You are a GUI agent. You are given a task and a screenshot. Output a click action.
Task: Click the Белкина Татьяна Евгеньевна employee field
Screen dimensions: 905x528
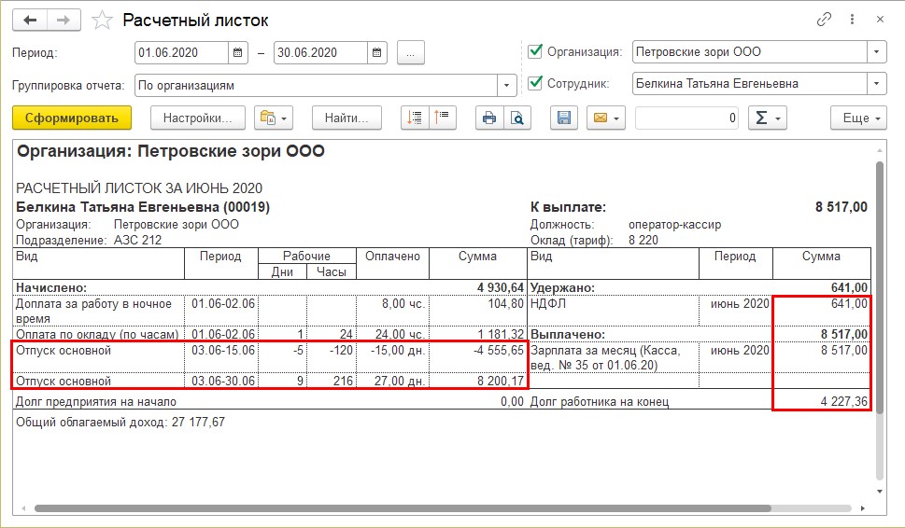point(750,84)
